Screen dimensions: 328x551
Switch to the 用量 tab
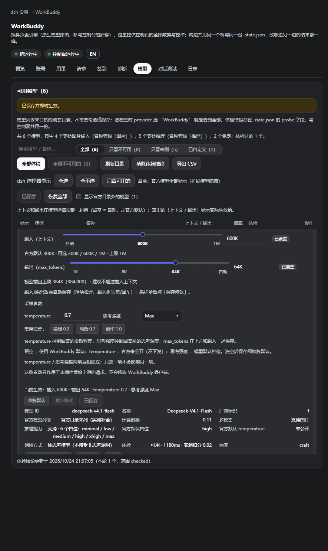tap(61, 69)
